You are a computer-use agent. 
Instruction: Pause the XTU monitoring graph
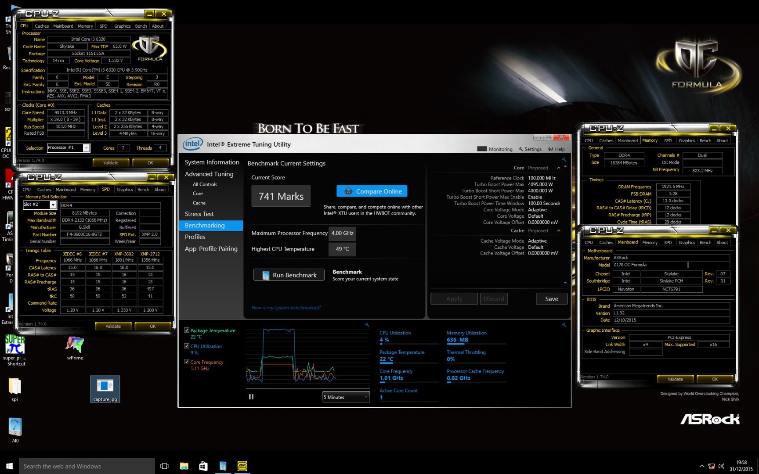[x=251, y=397]
